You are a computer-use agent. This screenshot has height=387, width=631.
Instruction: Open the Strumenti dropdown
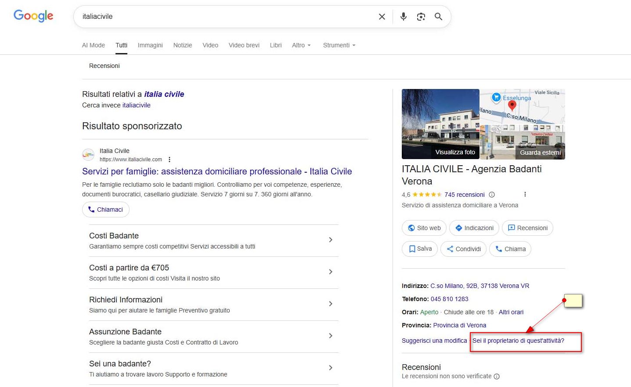pos(339,45)
